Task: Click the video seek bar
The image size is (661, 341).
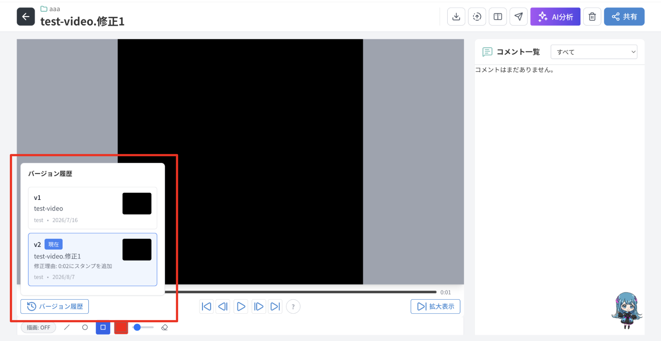Action: pos(301,292)
